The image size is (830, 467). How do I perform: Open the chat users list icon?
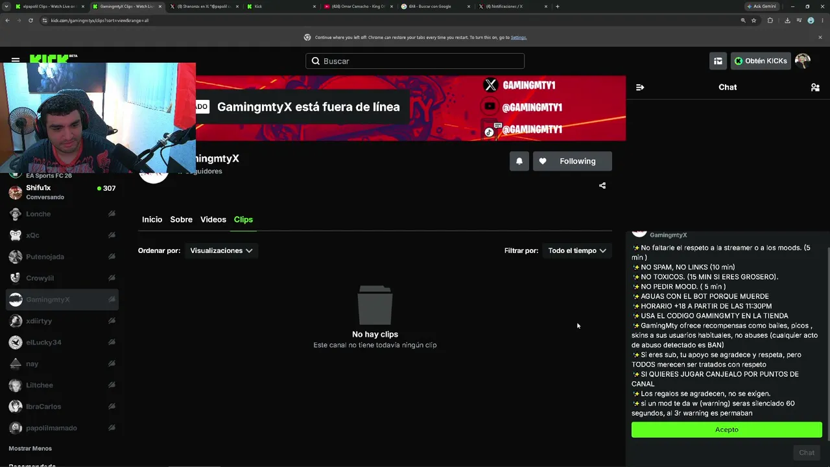tap(815, 88)
